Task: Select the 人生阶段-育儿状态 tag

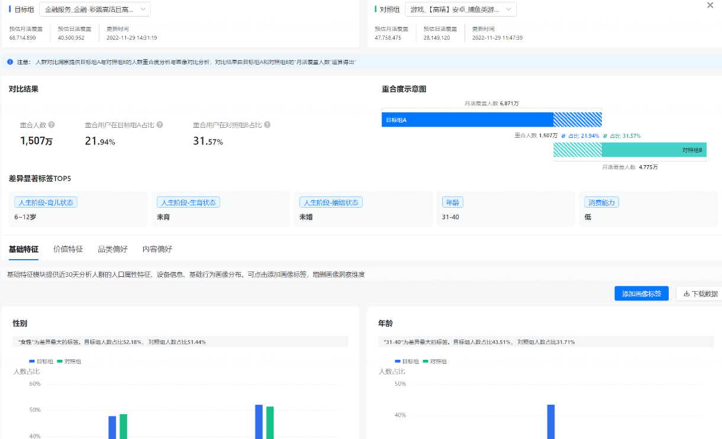Action: 46,202
